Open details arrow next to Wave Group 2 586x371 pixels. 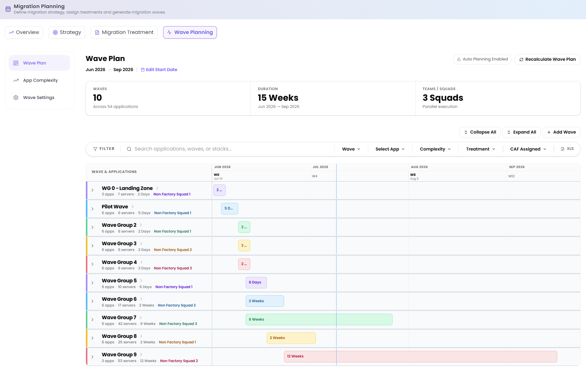coord(141,225)
